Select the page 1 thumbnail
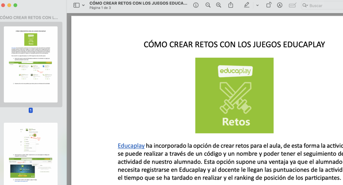The image size is (343, 185). pos(31,64)
